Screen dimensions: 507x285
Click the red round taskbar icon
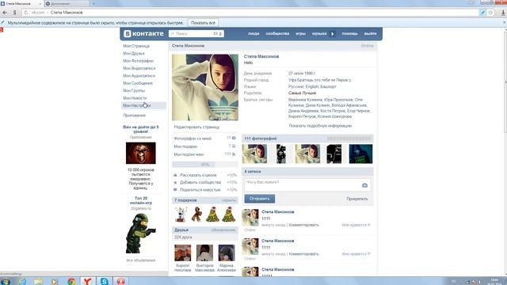click(120, 281)
